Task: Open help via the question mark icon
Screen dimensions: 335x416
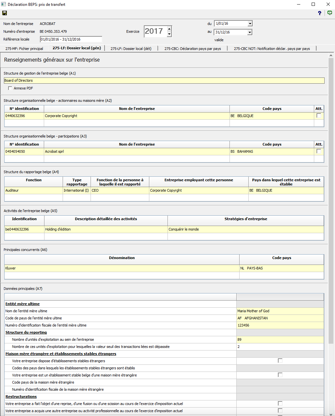Action: (320, 13)
